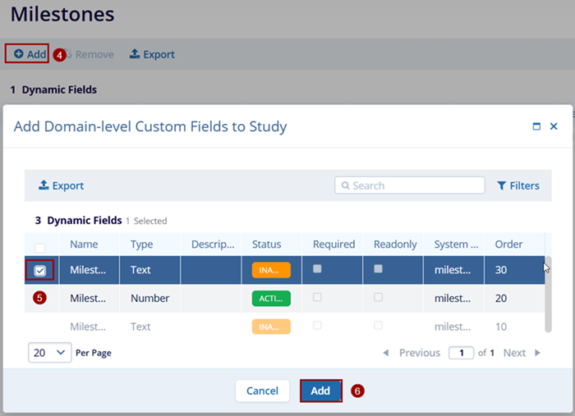The width and height of the screenshot is (575, 416).
Task: Toggle Readonly checkbox in the Number row
Action: [378, 298]
